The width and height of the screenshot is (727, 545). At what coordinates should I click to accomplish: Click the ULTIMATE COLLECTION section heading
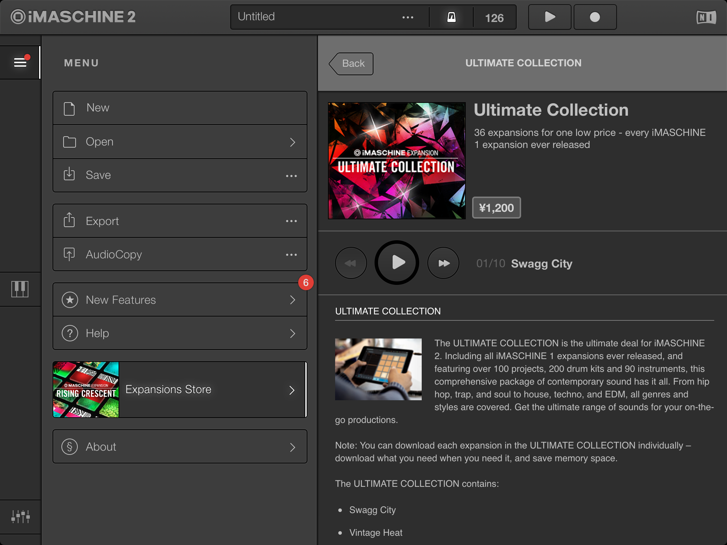tap(388, 311)
